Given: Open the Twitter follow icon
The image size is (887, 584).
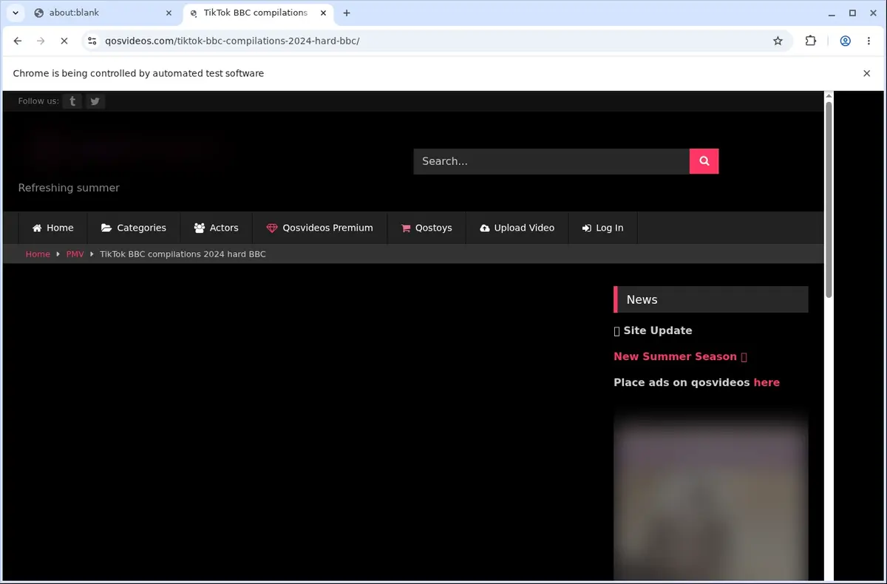Looking at the screenshot, I should (95, 101).
